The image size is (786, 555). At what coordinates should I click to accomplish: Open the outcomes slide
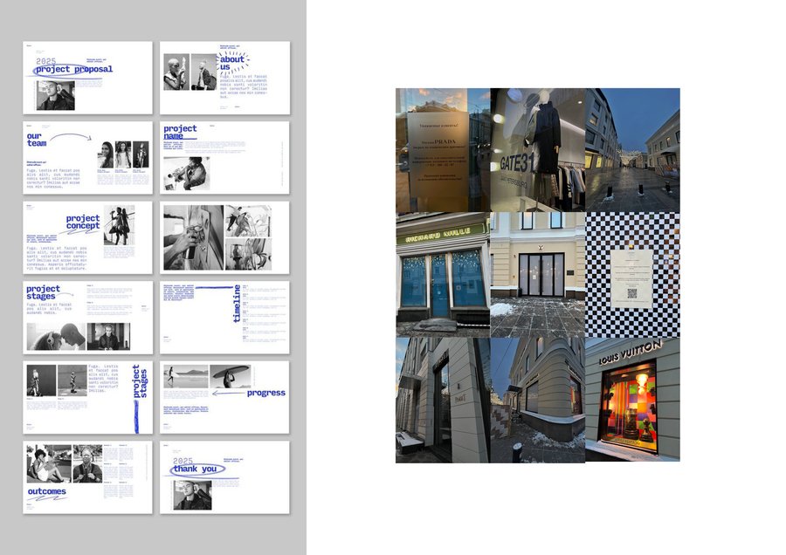click(87, 477)
